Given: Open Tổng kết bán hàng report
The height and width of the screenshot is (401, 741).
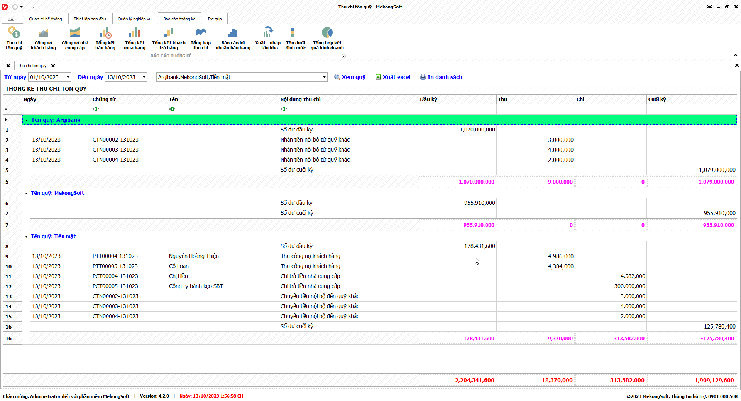Looking at the screenshot, I should tap(105, 38).
